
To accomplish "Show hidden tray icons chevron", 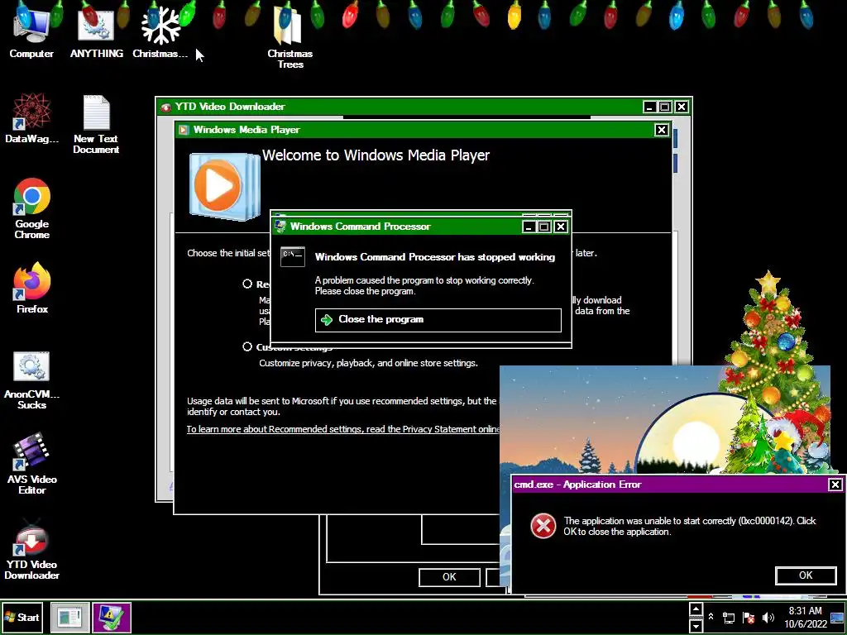I will click(x=711, y=617).
